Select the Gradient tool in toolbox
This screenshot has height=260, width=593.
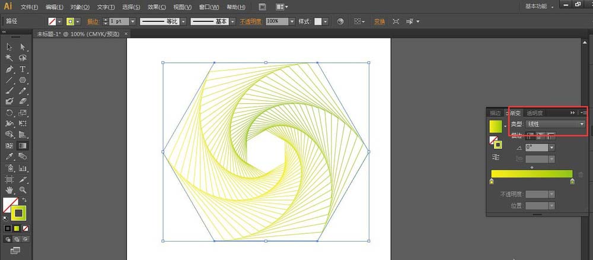coord(23,145)
